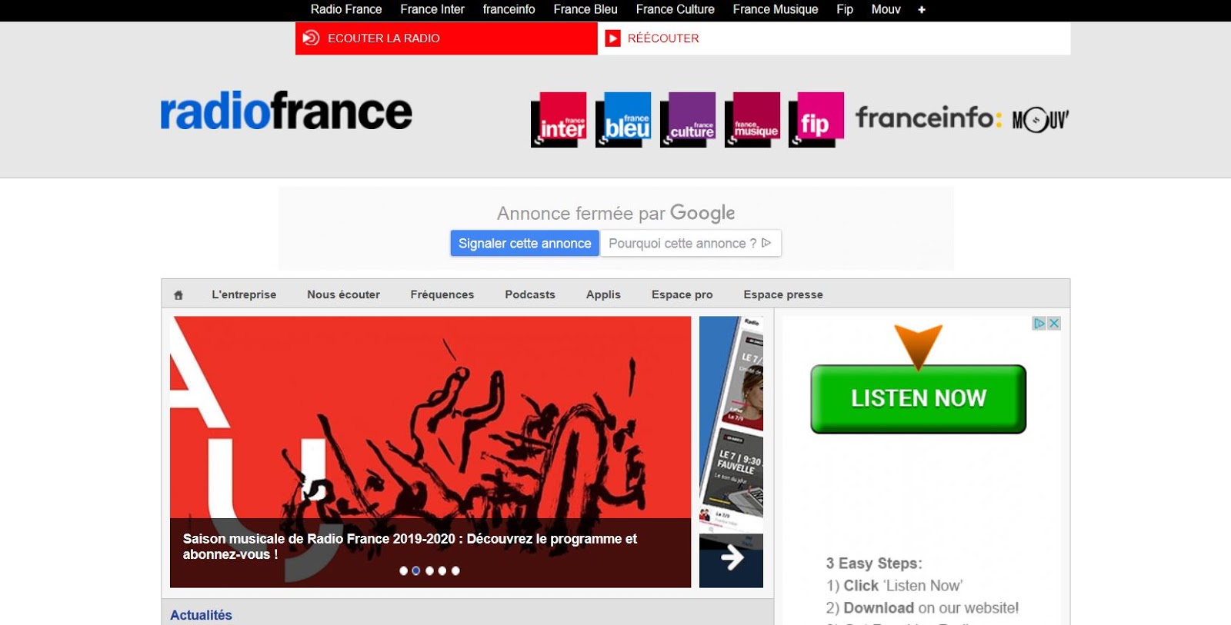Open the Fréquences menu
The height and width of the screenshot is (625, 1231).
442,294
